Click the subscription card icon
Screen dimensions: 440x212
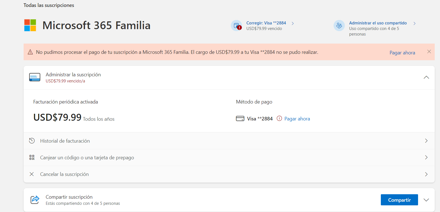point(35,77)
